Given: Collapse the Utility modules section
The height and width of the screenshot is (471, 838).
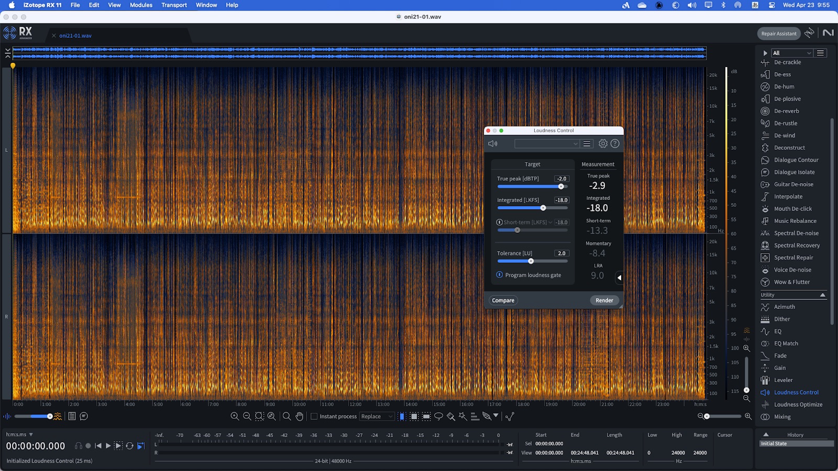Looking at the screenshot, I should tap(822, 295).
